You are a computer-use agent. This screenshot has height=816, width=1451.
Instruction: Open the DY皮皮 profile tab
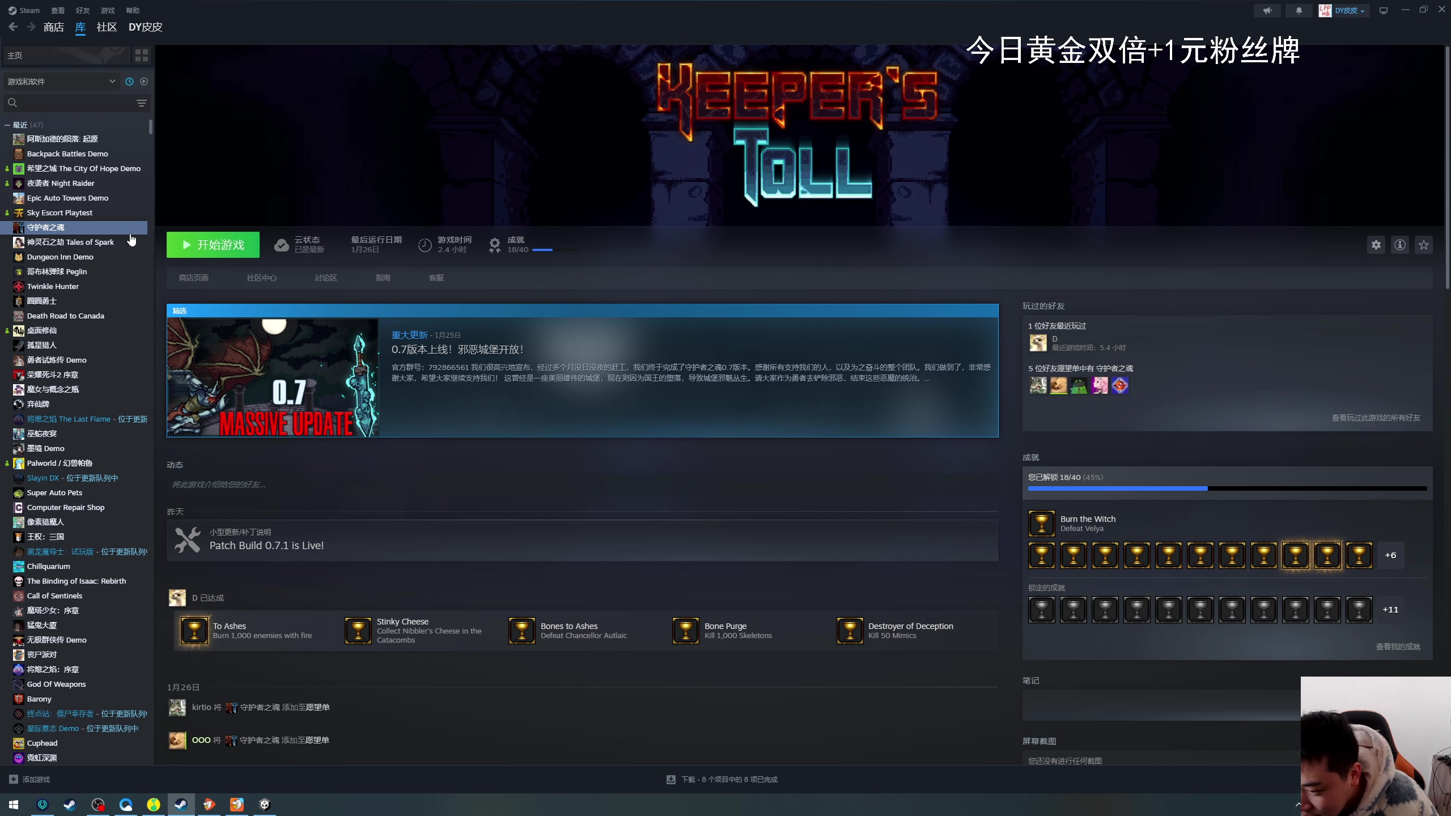click(146, 27)
